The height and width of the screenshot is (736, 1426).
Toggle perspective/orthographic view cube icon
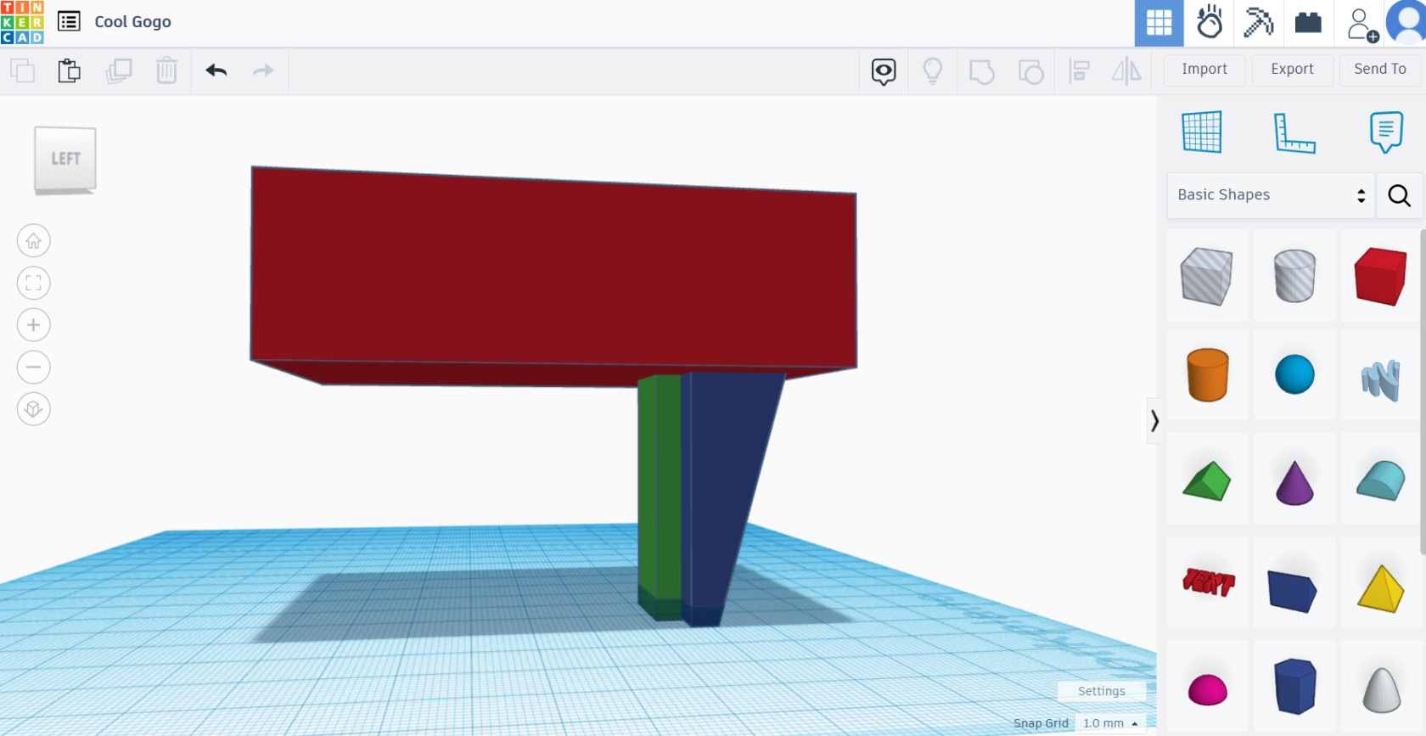[34, 409]
